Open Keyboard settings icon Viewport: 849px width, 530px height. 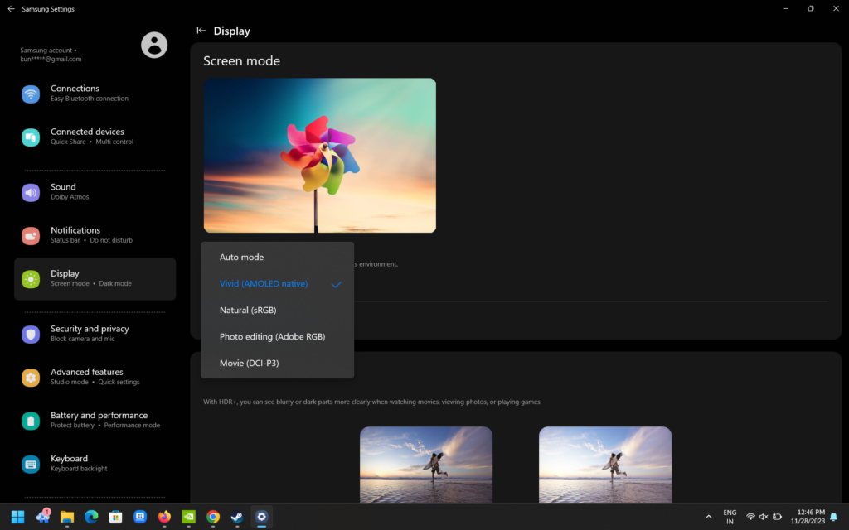point(31,464)
